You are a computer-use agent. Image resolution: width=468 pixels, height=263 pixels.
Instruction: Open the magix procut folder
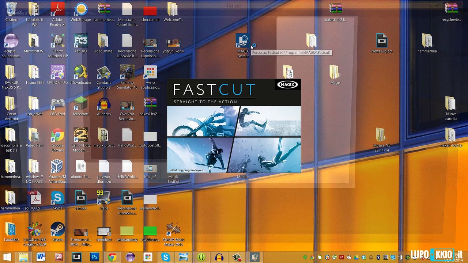point(104,137)
